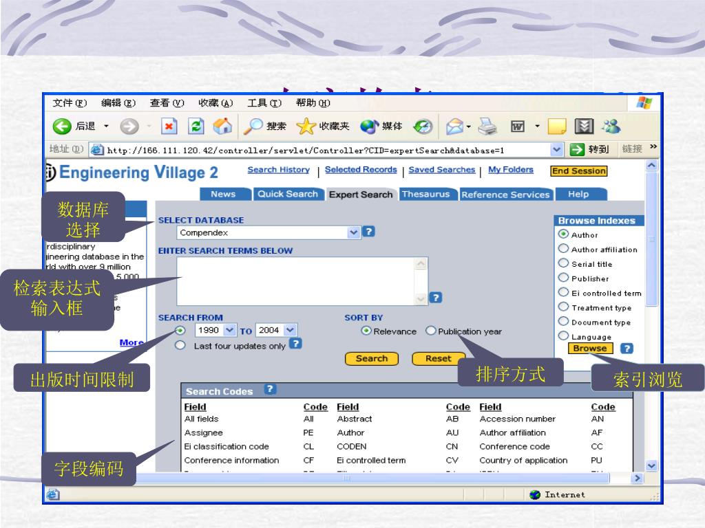The height and width of the screenshot is (528, 705).
Task: Select Last four updates only option
Action: pos(180,345)
